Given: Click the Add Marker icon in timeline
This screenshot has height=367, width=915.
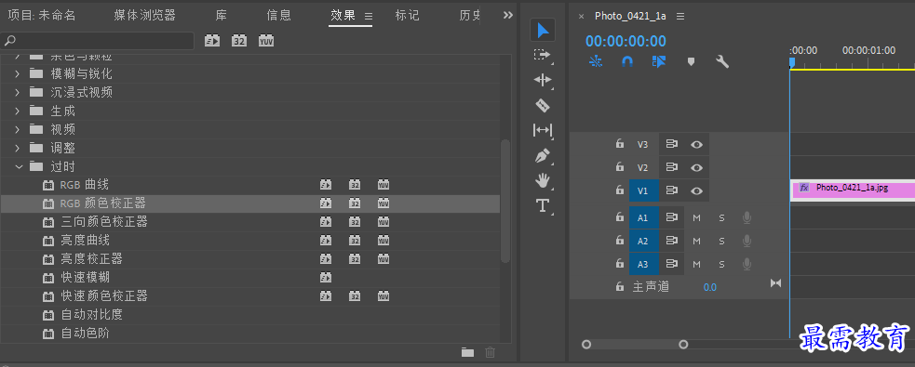Looking at the screenshot, I should [x=691, y=61].
